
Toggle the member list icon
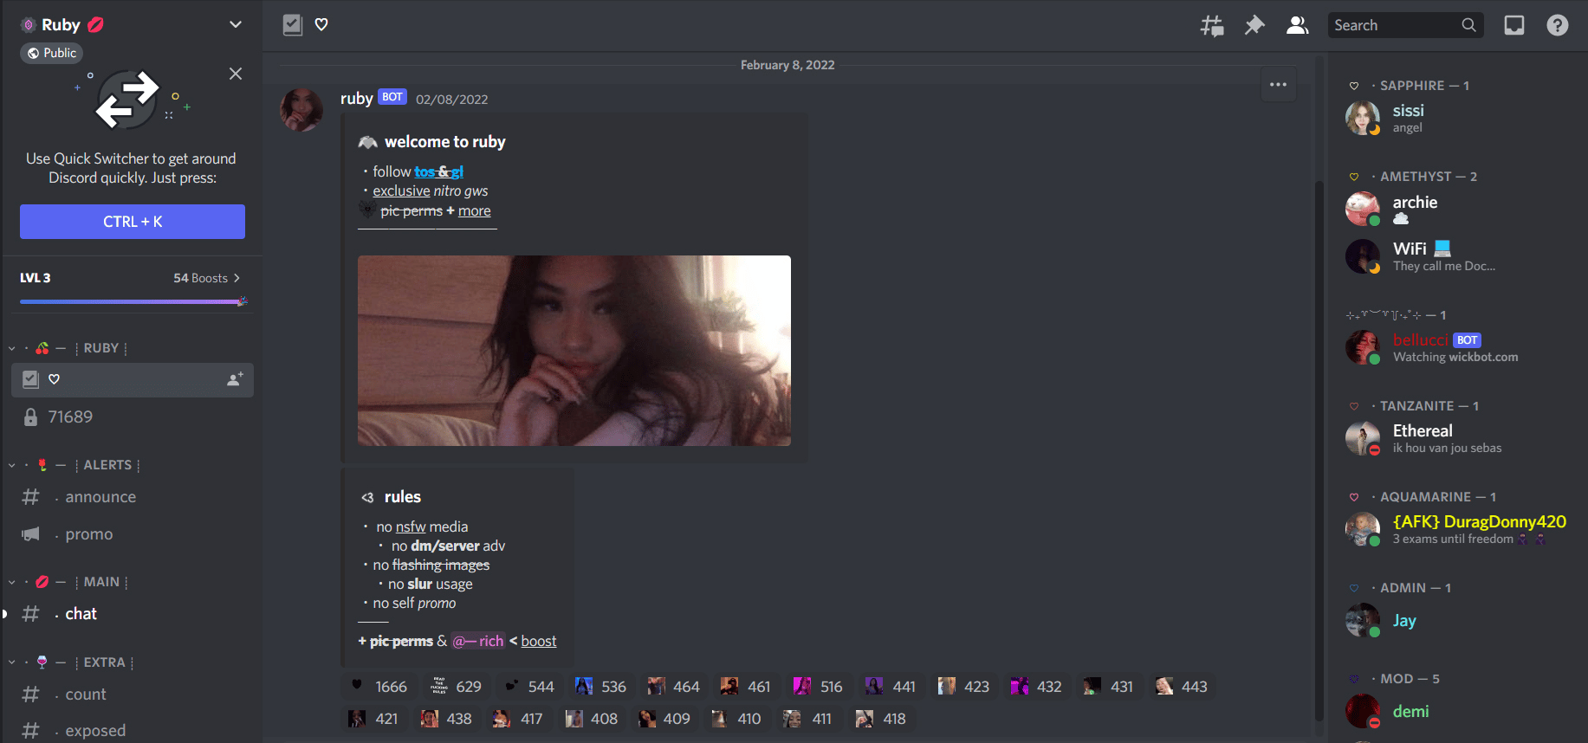1297,25
